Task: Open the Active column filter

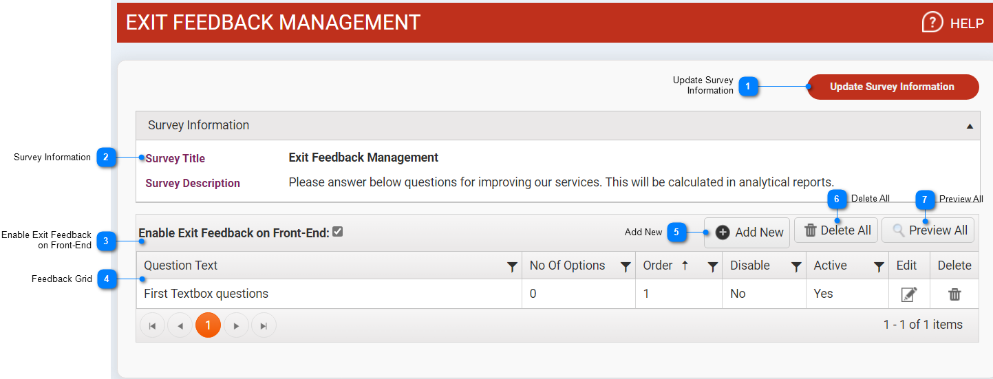Action: pos(879,267)
